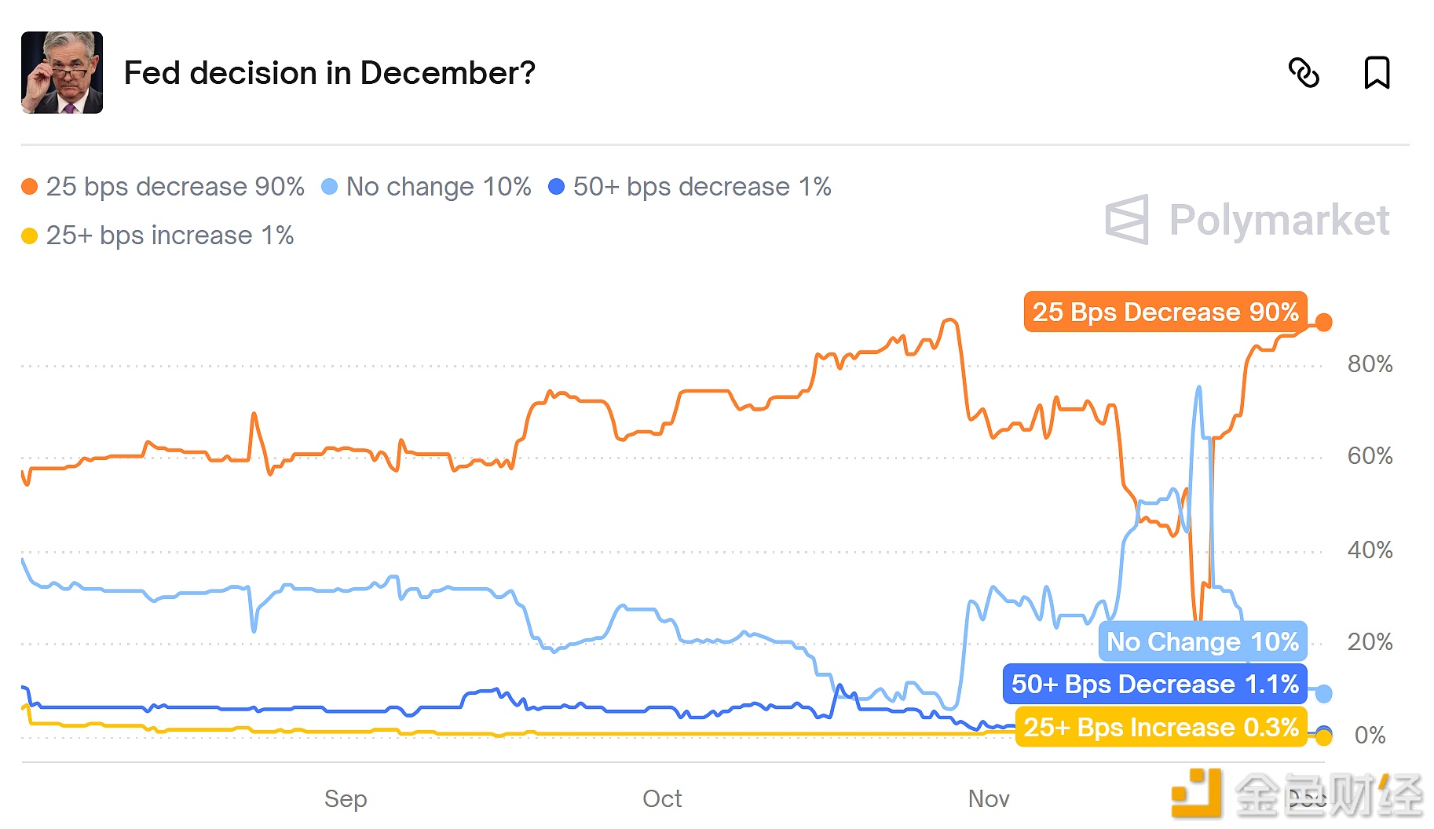Screen dimensions: 1434x829
Task: Expand the '50+ bps decrease 1%' series
Action: 702,187
